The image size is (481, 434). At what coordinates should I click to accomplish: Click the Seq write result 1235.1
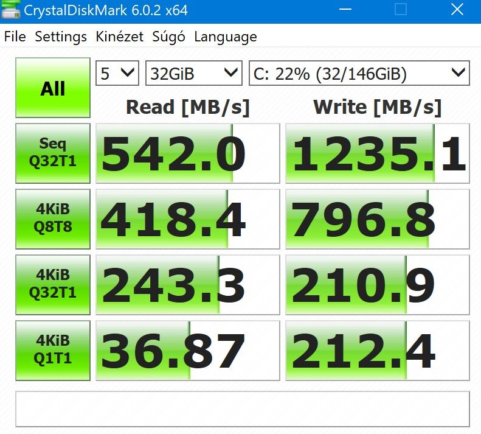378,153
